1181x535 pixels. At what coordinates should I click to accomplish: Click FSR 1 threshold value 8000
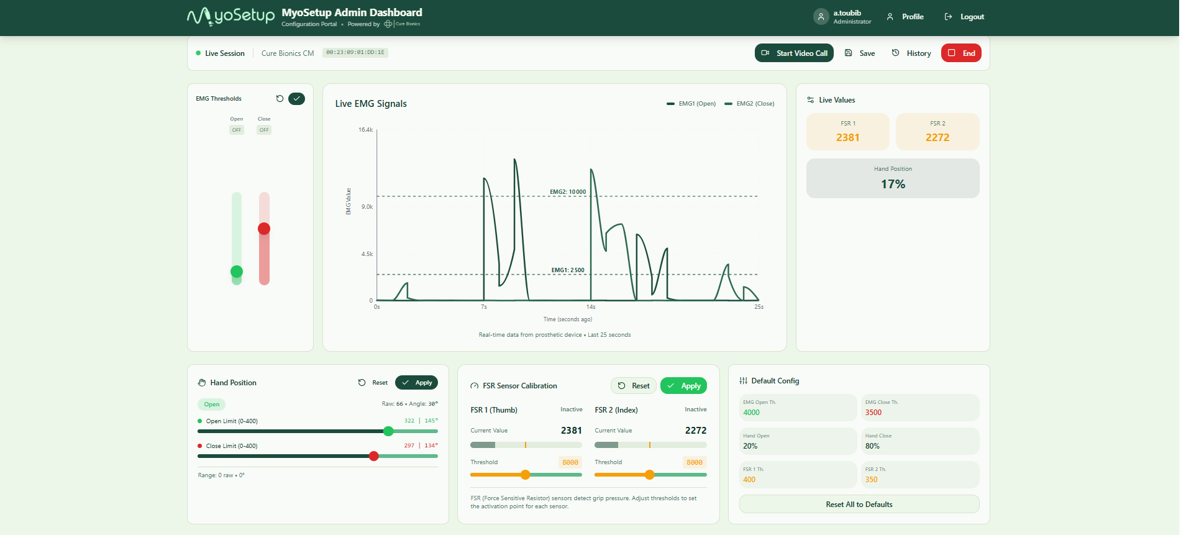(570, 462)
